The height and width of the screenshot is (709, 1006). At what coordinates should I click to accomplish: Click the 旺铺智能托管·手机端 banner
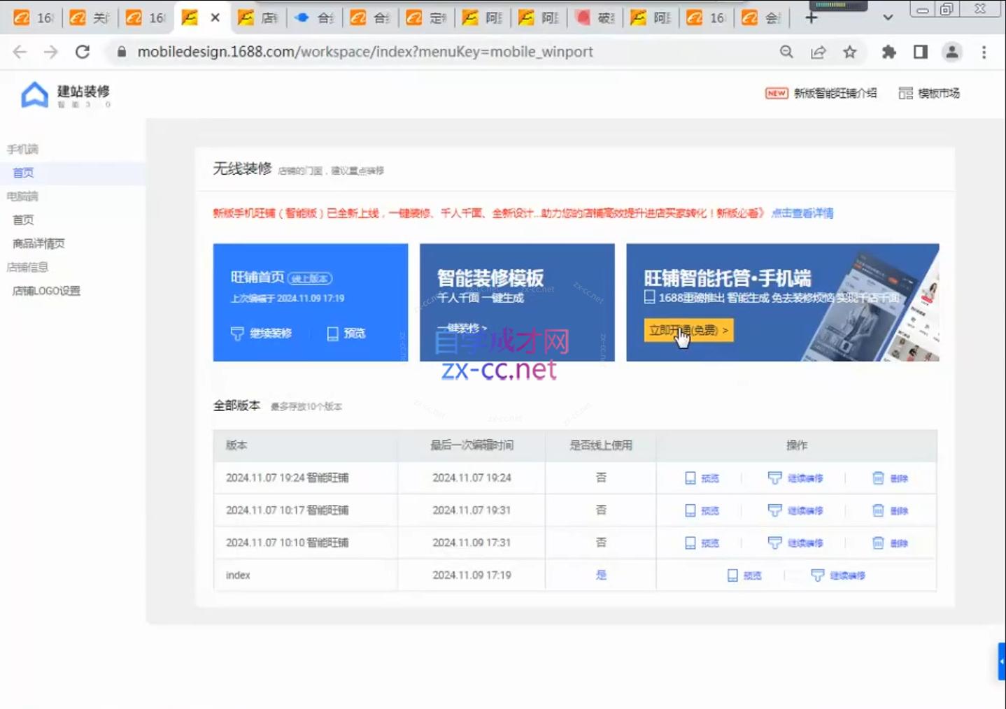(x=783, y=302)
